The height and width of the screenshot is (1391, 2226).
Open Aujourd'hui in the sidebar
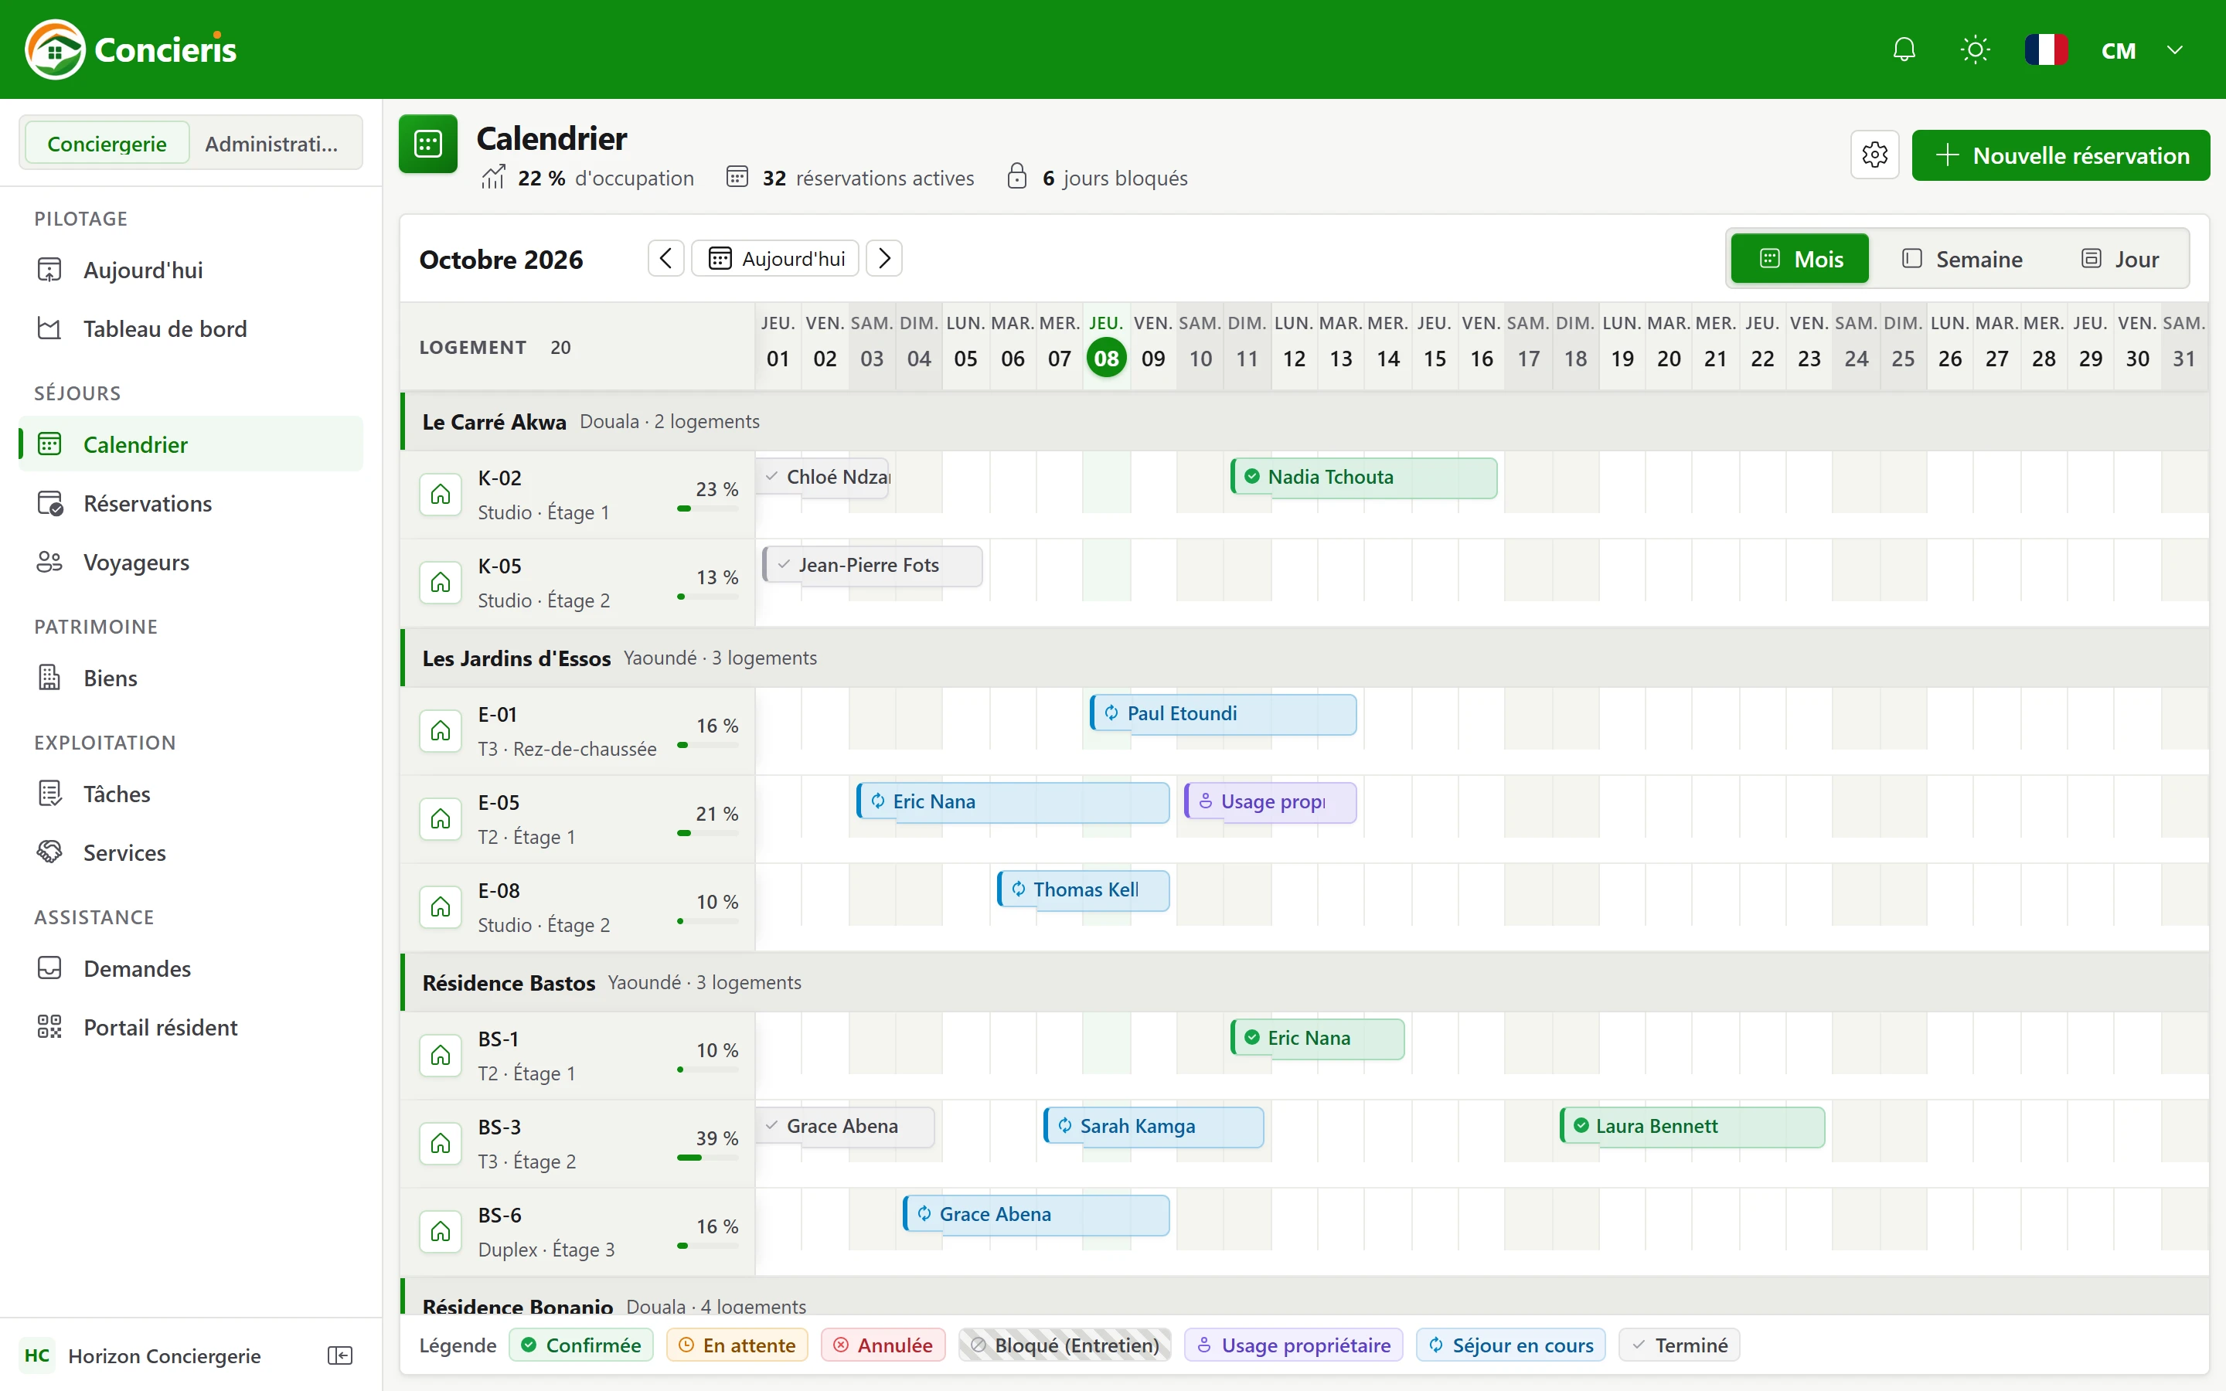coord(192,270)
